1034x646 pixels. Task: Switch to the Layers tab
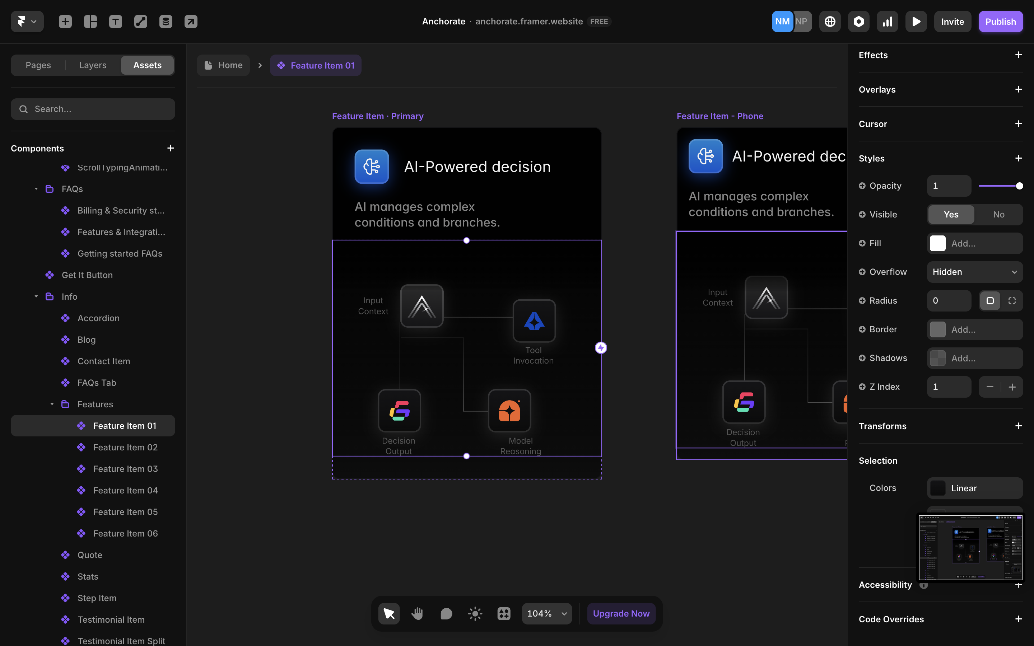[93, 65]
